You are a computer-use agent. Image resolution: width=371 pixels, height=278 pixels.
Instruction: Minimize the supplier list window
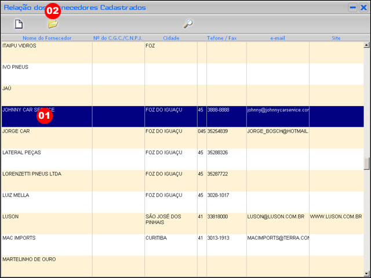pyautogui.click(x=352, y=8)
